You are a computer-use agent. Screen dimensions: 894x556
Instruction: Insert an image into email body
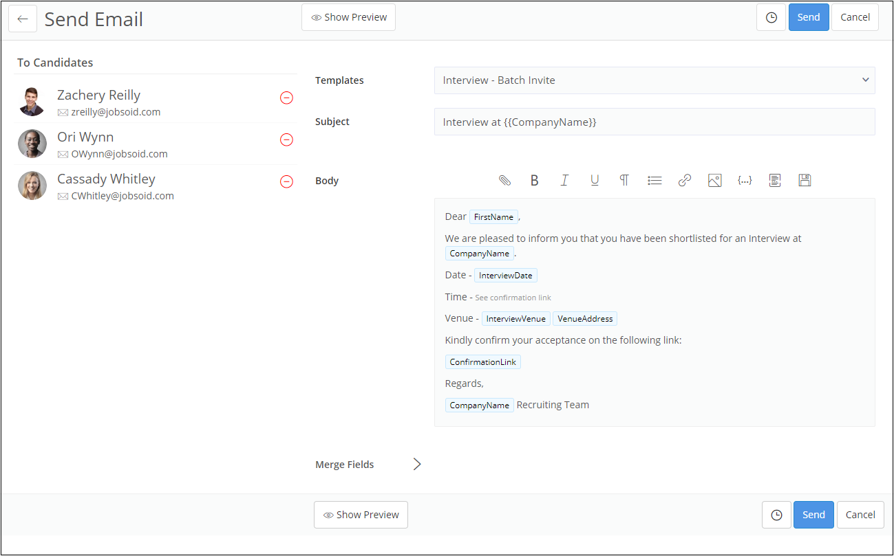click(x=714, y=180)
